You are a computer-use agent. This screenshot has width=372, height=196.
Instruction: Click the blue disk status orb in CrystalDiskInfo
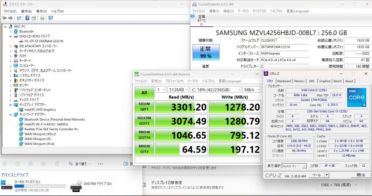tap(193, 16)
